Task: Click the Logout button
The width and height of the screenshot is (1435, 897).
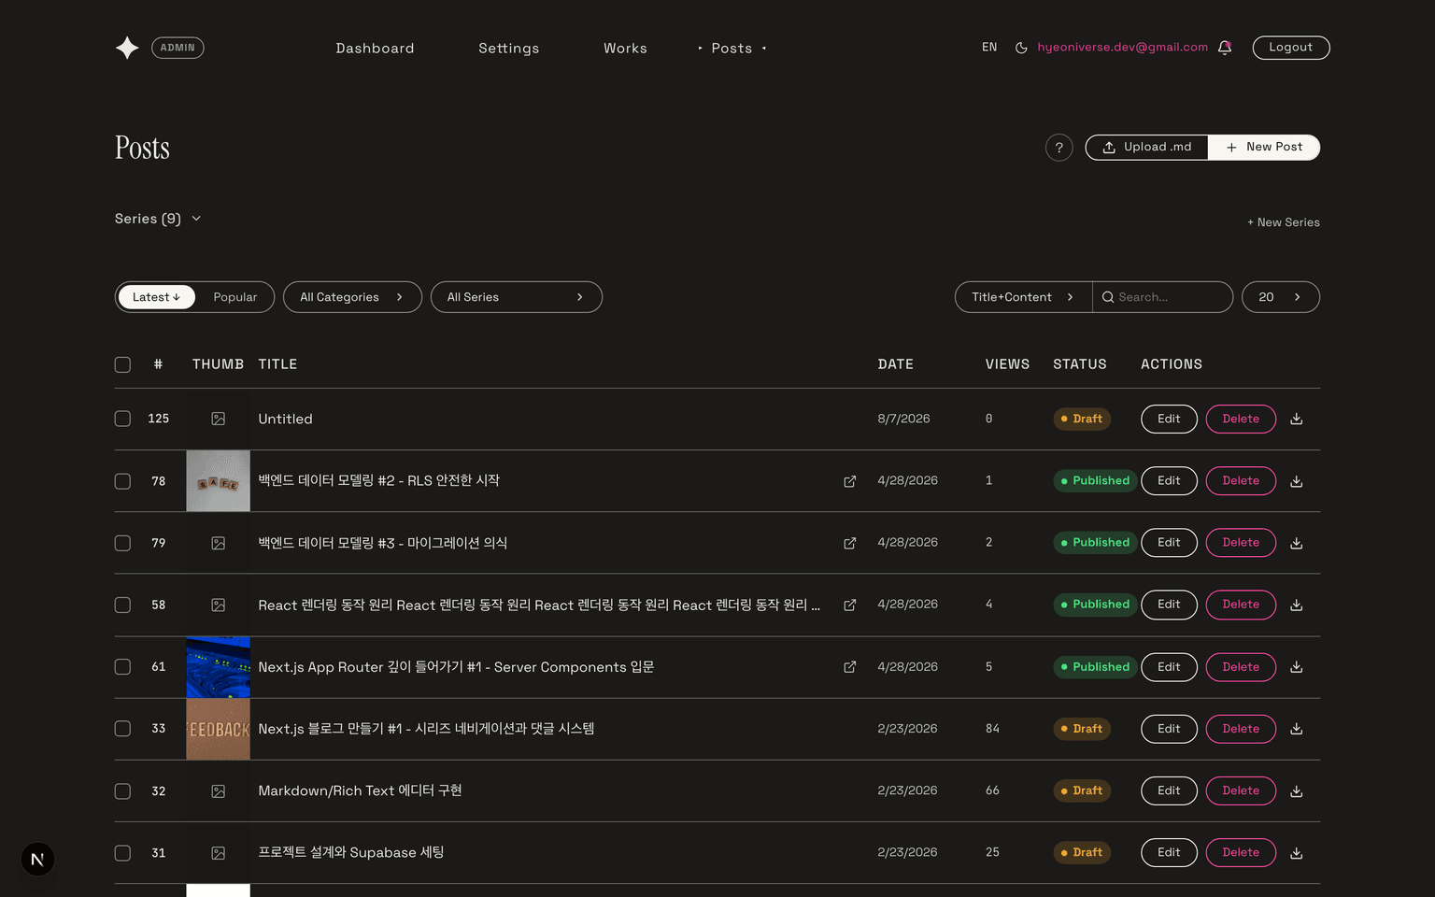Action: click(x=1291, y=48)
